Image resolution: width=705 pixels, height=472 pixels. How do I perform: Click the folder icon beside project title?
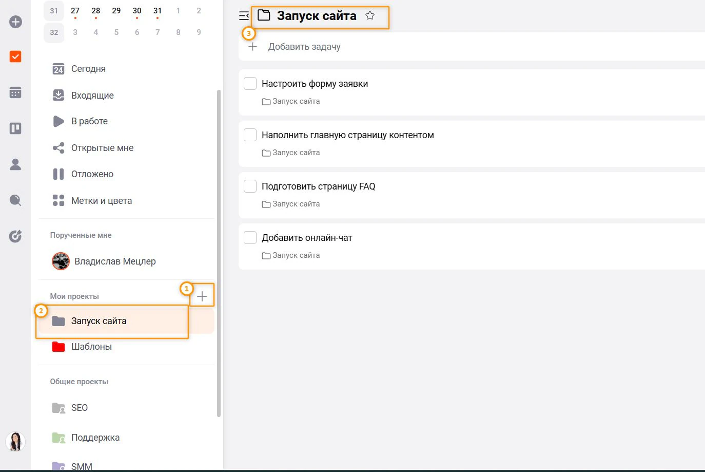(264, 15)
